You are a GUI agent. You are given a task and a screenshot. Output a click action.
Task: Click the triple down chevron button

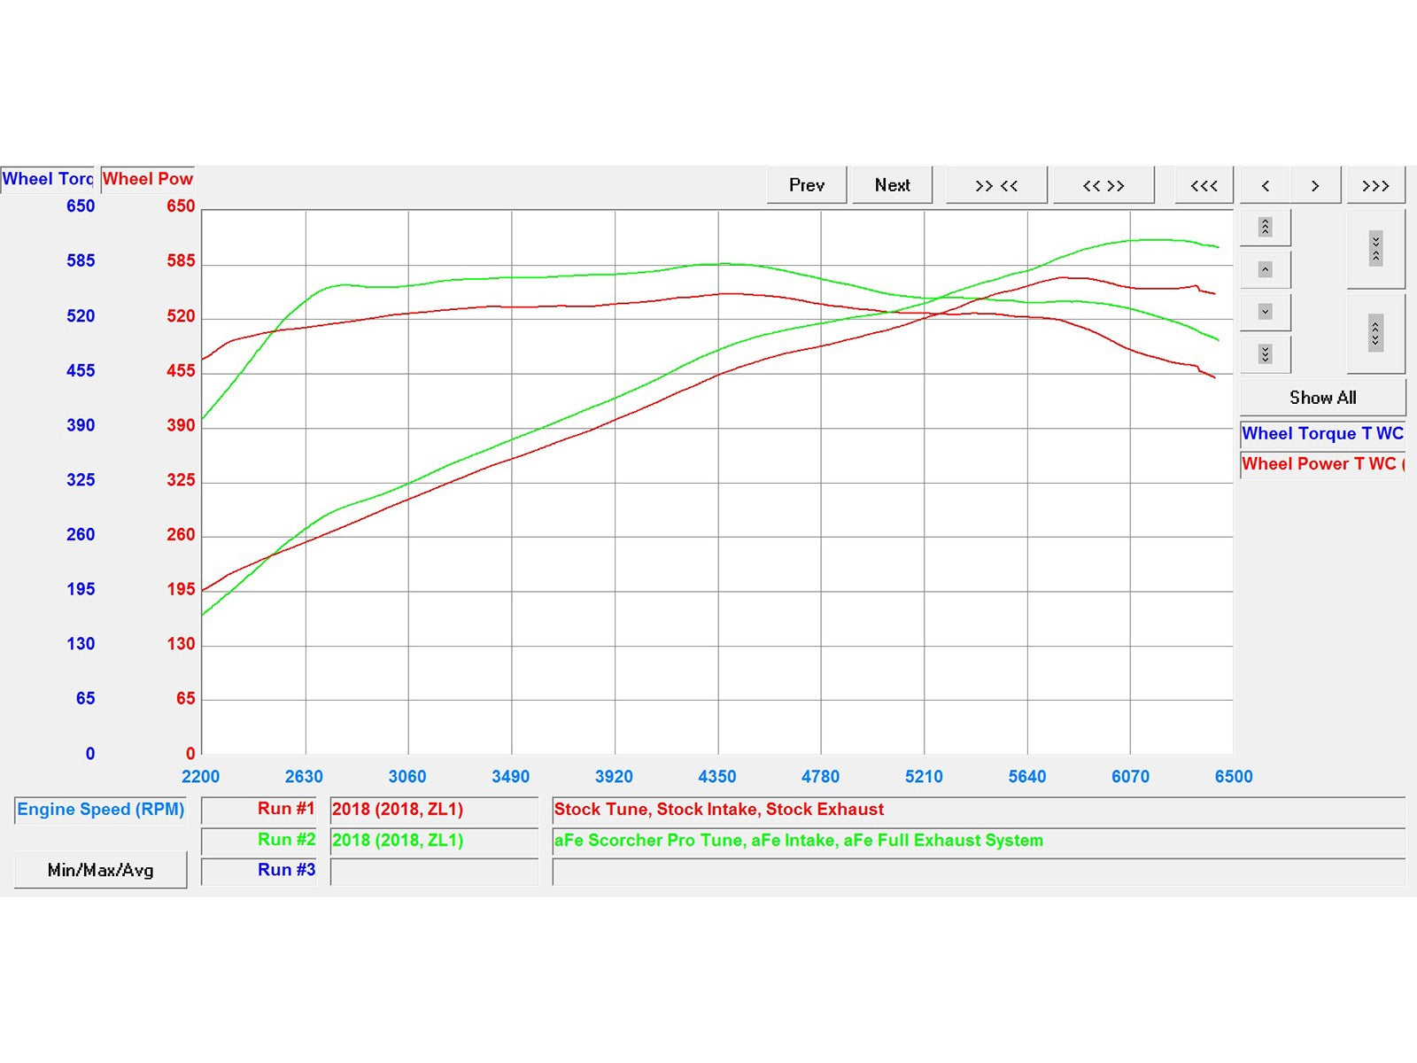[1266, 354]
